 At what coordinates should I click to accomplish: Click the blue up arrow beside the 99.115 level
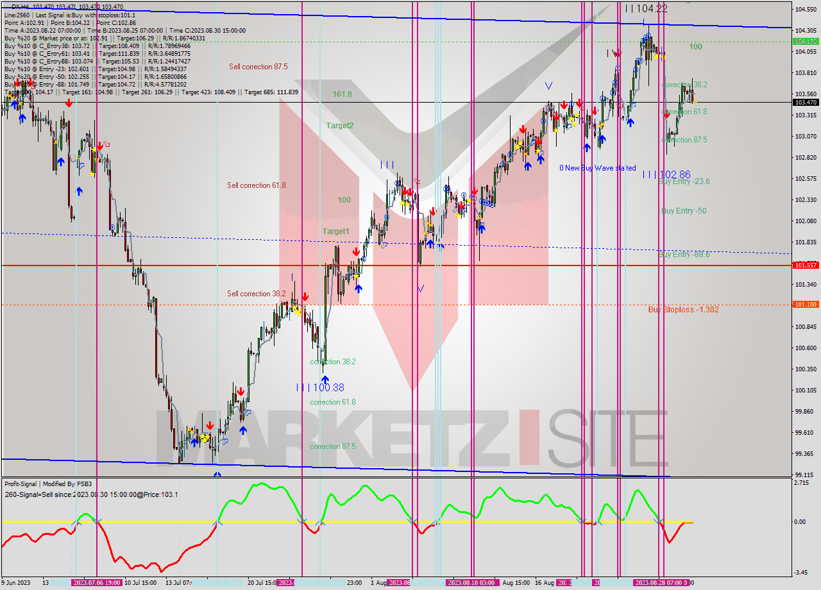click(x=217, y=475)
